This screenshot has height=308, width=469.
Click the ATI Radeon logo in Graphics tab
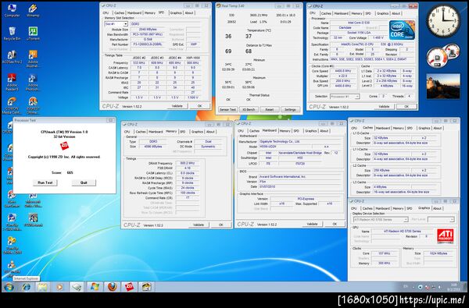pos(445,236)
